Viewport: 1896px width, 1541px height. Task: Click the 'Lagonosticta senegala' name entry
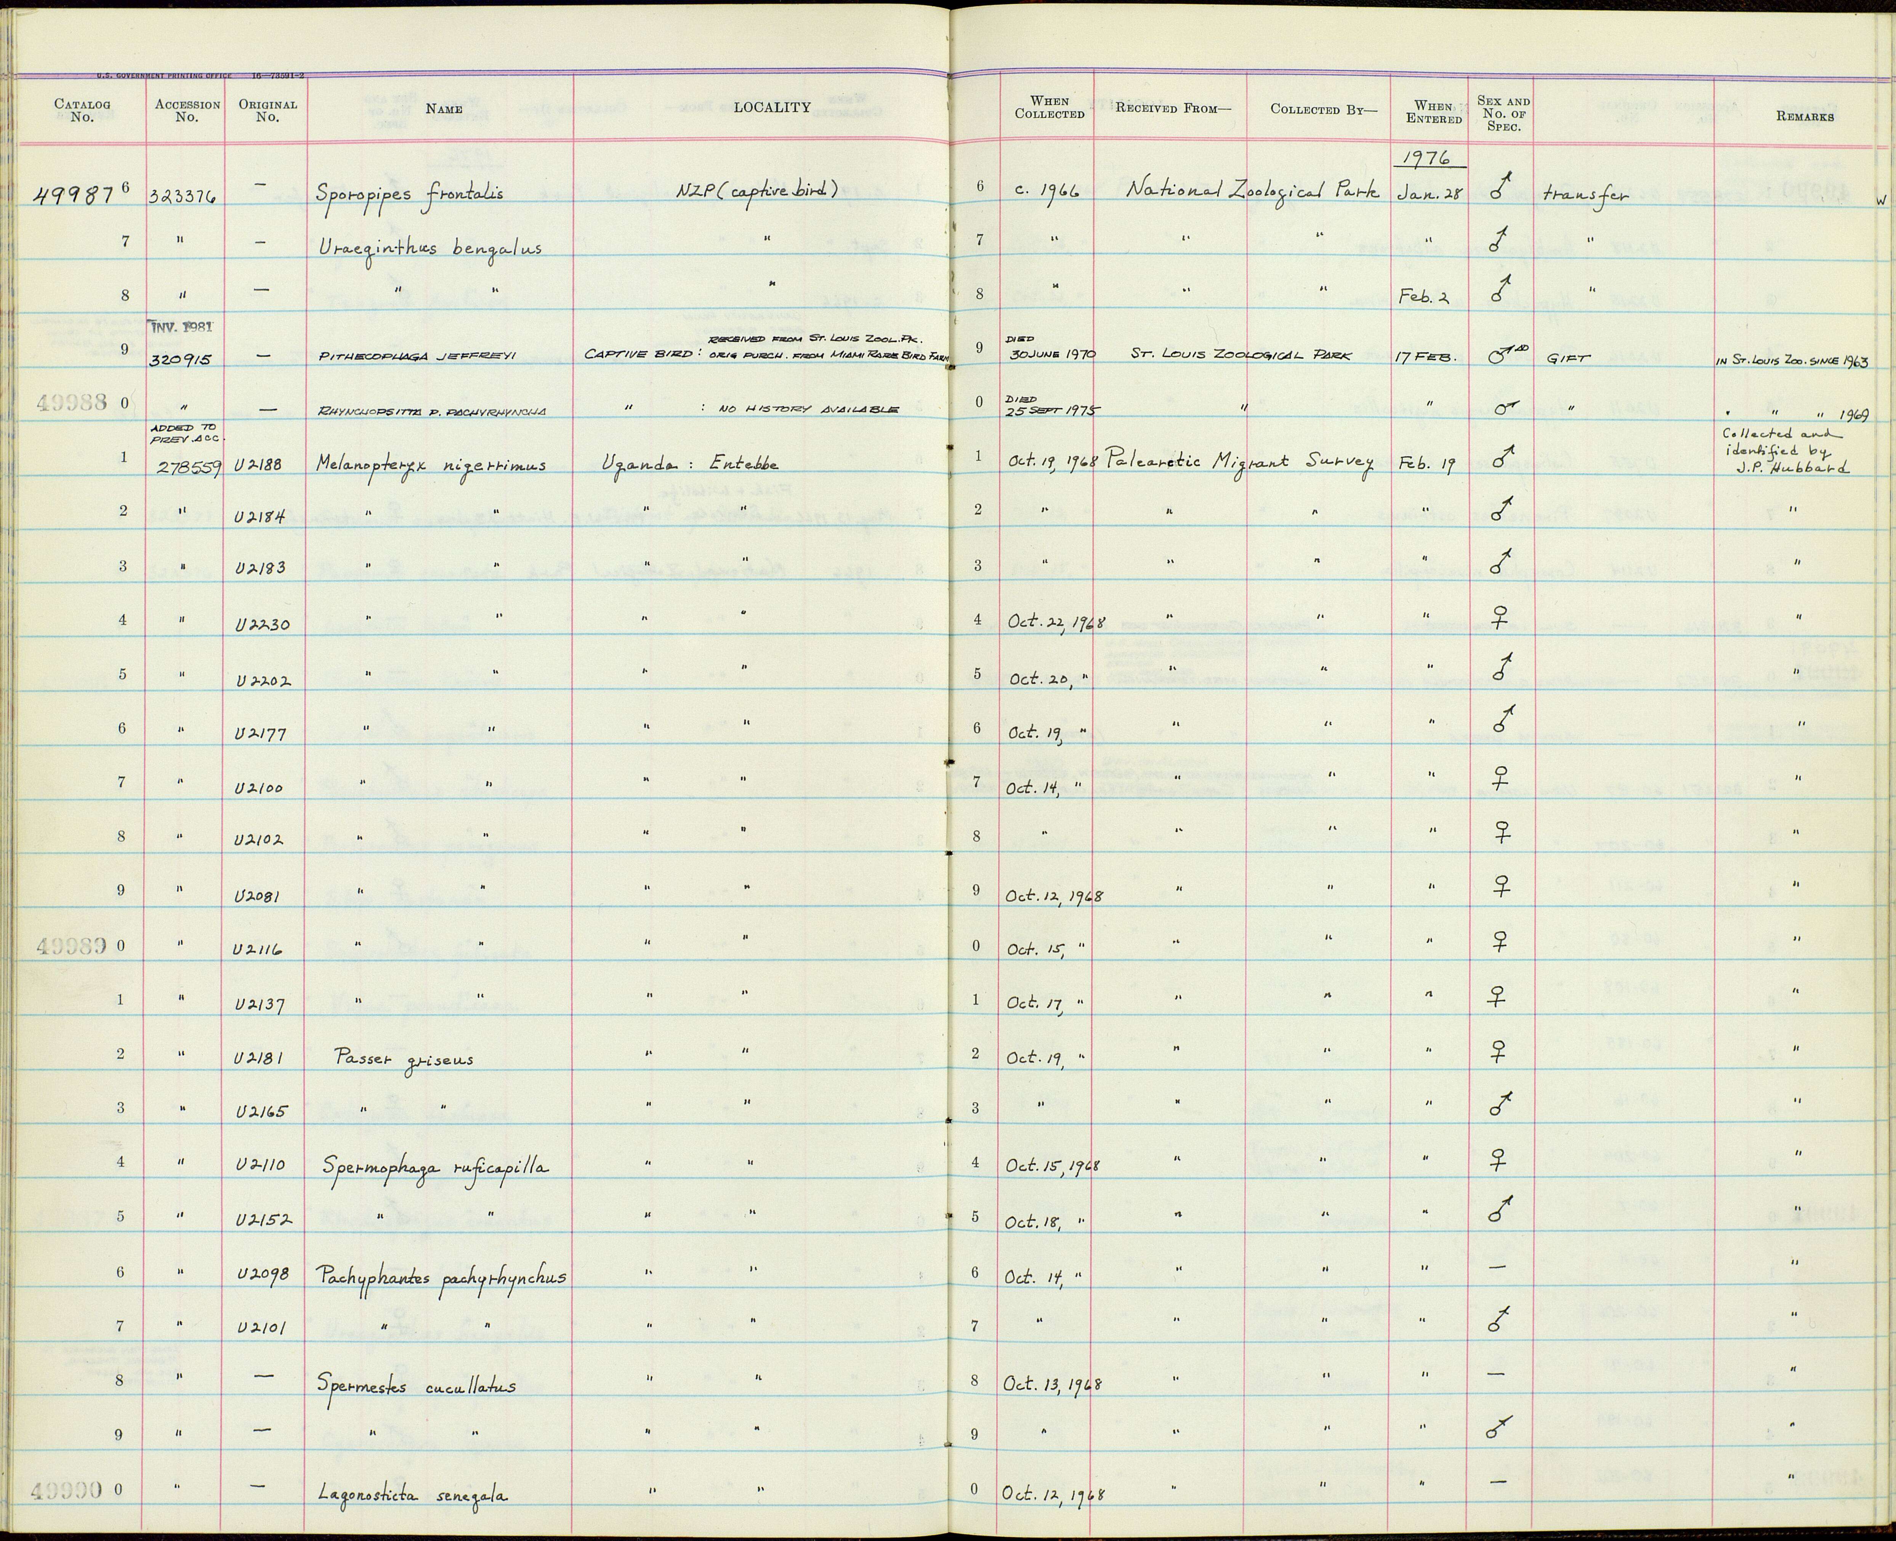pos(413,1495)
